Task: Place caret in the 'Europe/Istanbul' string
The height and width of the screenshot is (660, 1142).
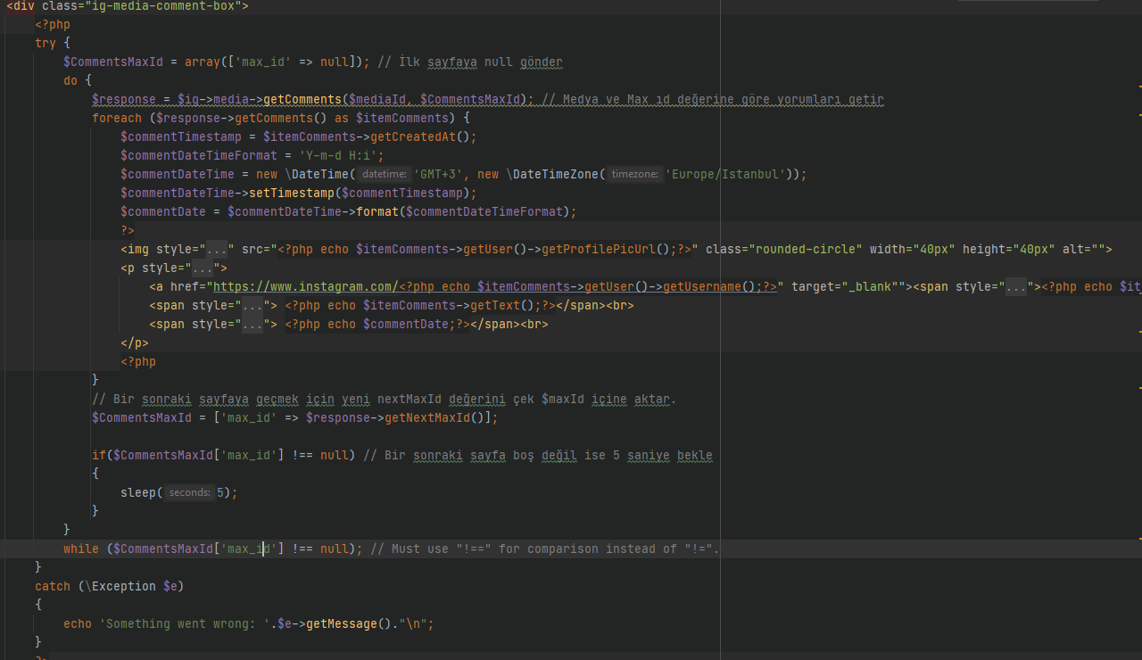Action: tap(726, 175)
